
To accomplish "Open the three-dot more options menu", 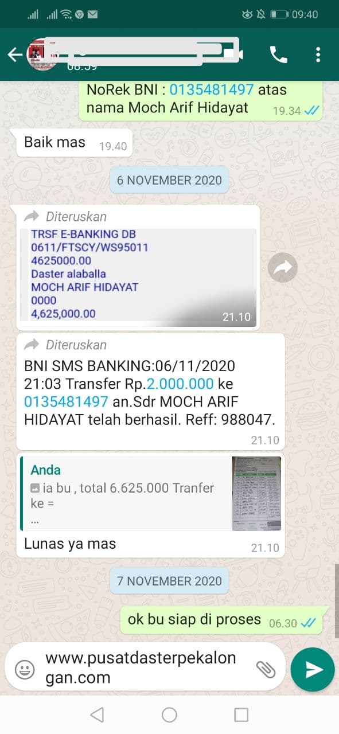I will pyautogui.click(x=318, y=54).
